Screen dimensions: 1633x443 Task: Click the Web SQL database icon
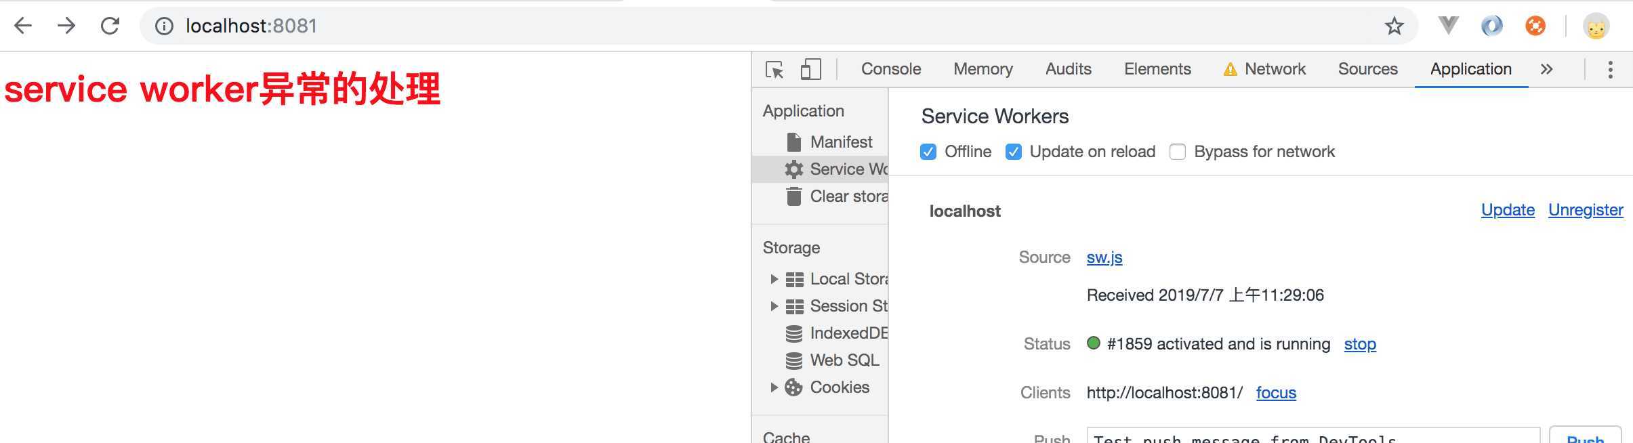click(x=794, y=360)
